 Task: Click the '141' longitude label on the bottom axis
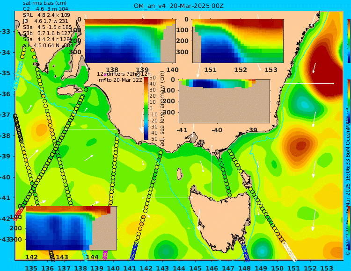pyautogui.click(x=130, y=268)
